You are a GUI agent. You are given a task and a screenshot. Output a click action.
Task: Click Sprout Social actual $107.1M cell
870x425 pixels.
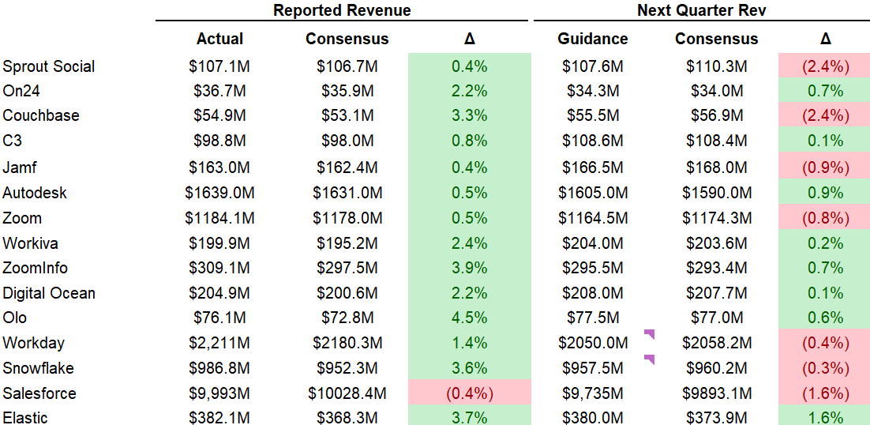pyautogui.click(x=219, y=66)
